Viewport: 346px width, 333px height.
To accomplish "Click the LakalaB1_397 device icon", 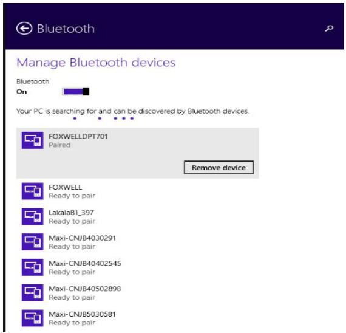I will pyautogui.click(x=32, y=216).
